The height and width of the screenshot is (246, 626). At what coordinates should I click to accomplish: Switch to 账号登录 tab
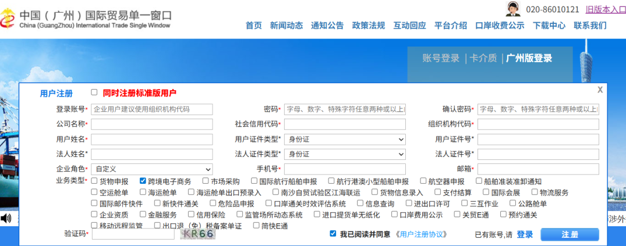[441, 58]
